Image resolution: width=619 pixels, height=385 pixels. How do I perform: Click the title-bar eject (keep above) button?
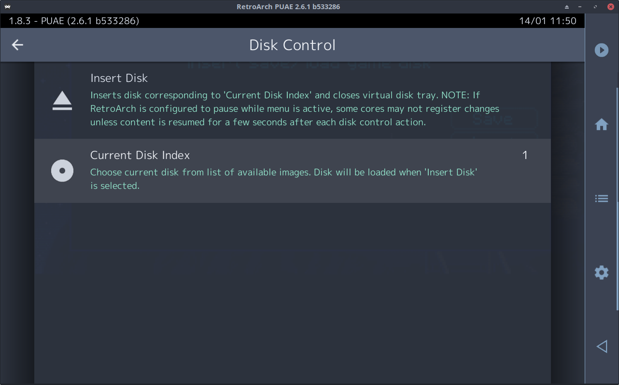pyautogui.click(x=567, y=7)
